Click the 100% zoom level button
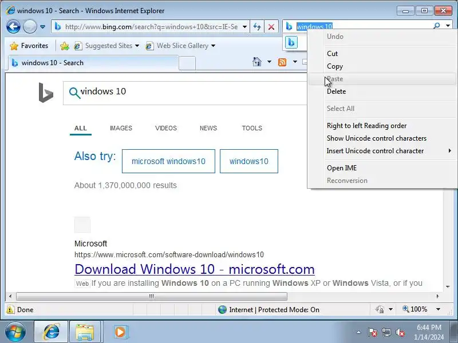 coord(414,309)
